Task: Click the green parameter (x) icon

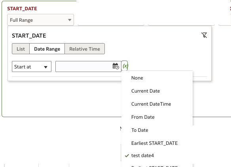Action: (125, 66)
